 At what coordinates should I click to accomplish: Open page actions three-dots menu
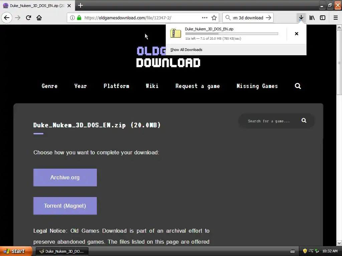tap(205, 18)
